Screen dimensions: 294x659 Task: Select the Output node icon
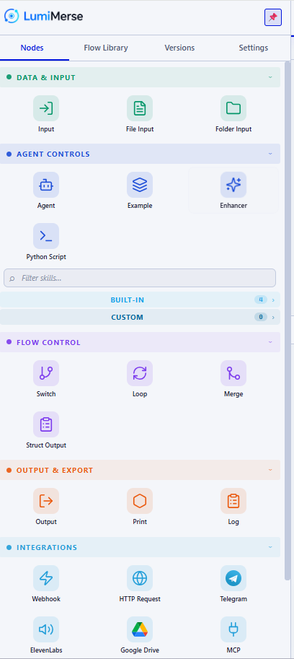pyautogui.click(x=46, y=501)
